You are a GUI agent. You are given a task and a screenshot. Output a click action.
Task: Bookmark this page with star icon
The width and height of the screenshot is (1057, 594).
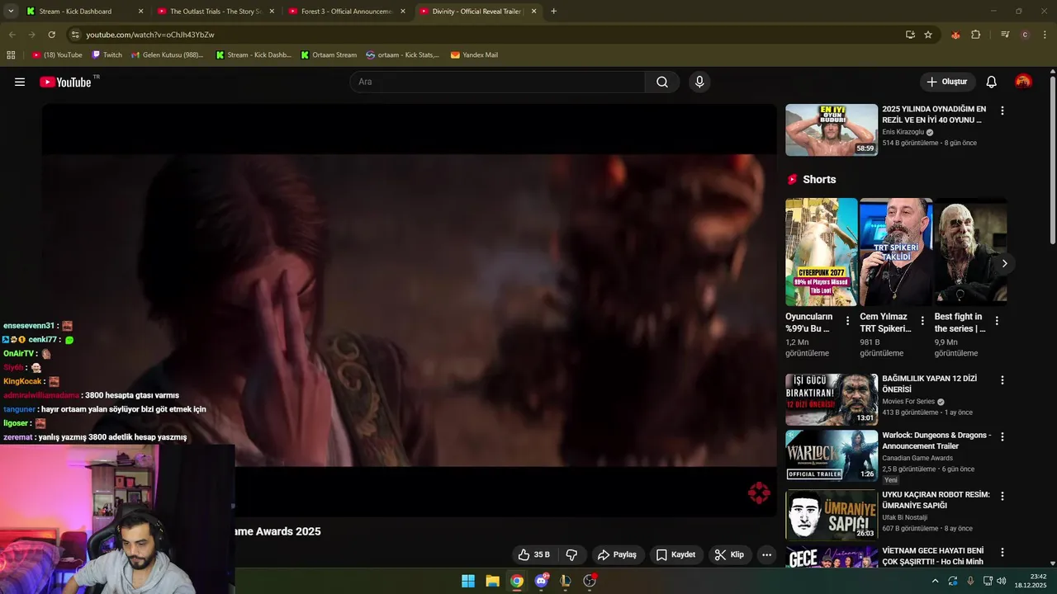928,35
